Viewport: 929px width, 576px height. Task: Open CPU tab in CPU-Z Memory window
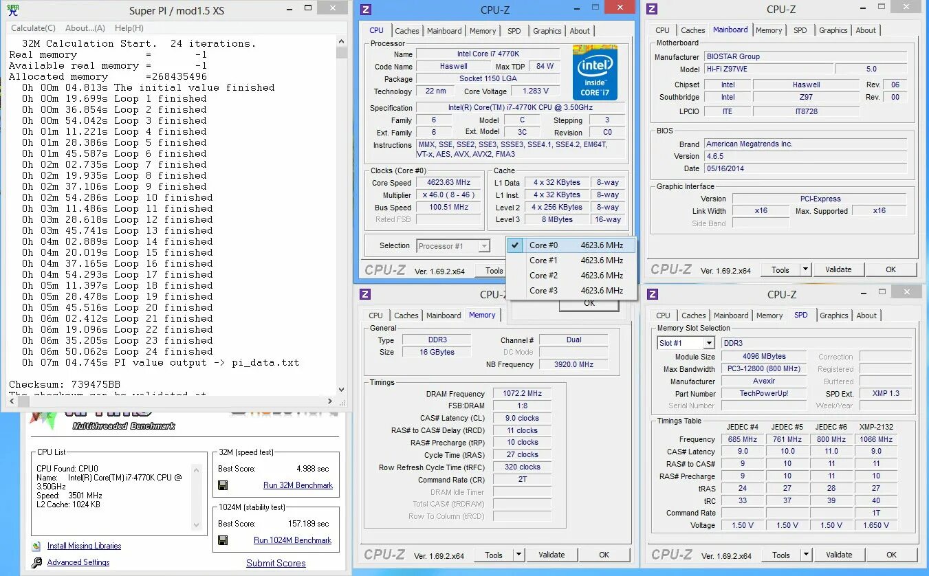pos(375,315)
